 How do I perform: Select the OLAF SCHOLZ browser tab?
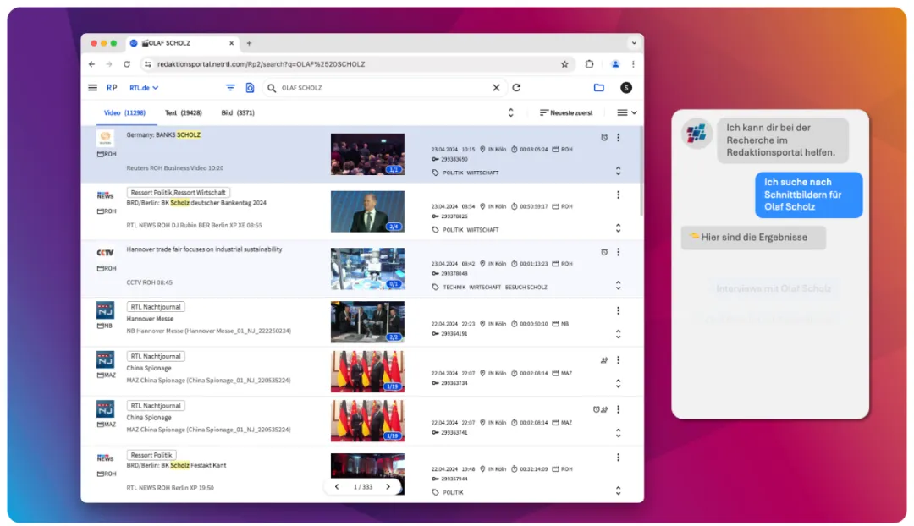182,43
